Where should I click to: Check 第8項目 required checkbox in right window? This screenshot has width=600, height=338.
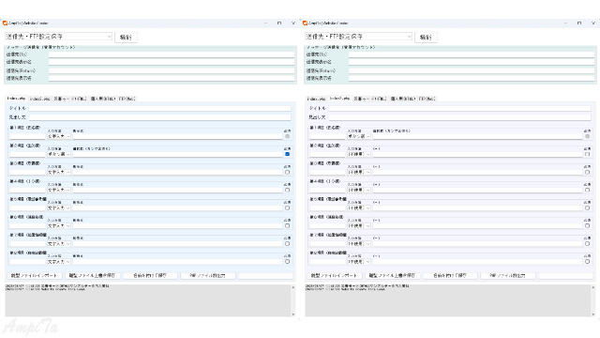[x=588, y=262]
